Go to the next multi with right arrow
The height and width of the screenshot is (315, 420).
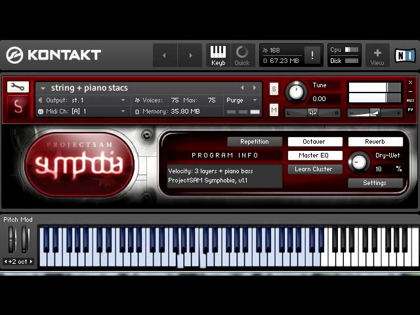point(190,55)
